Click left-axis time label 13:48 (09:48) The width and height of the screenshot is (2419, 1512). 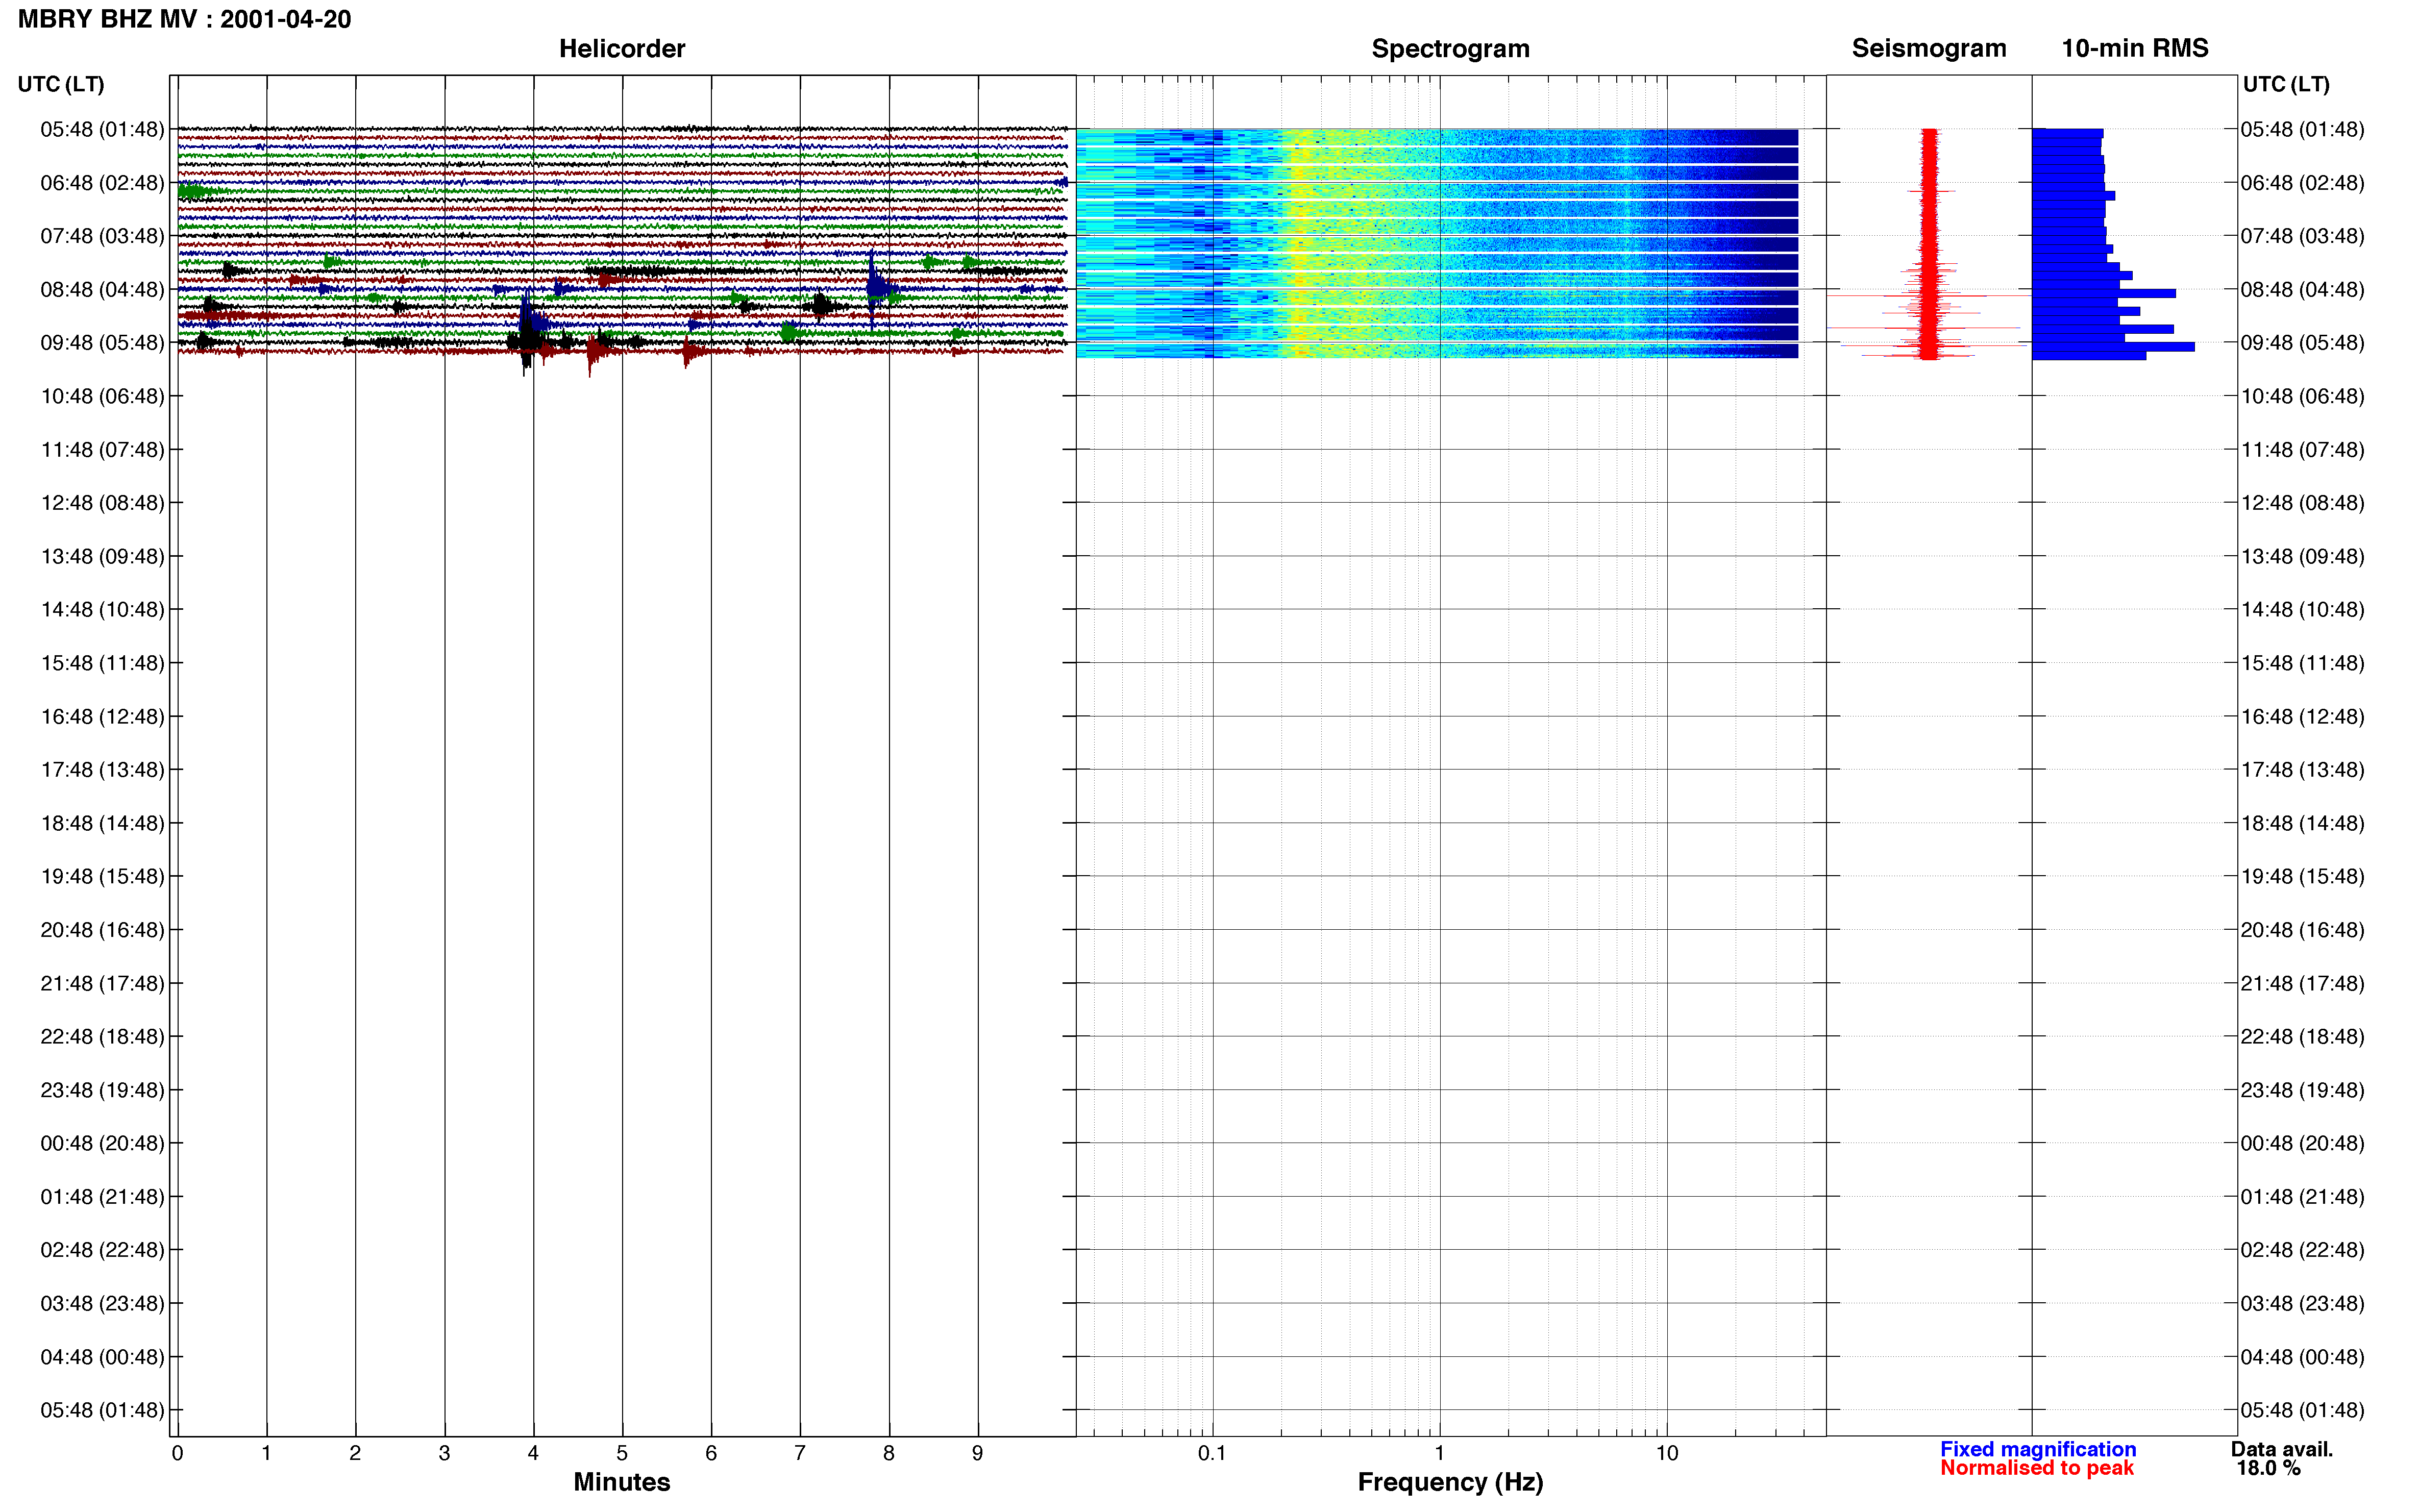pos(102,556)
